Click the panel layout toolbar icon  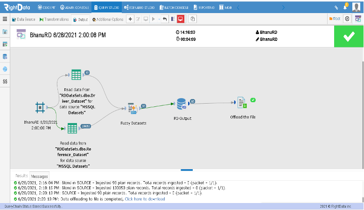click(x=173, y=19)
